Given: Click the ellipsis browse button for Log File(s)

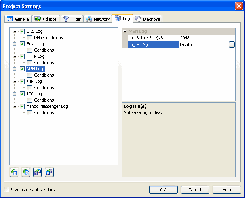Looking at the screenshot, I should click(x=232, y=45).
